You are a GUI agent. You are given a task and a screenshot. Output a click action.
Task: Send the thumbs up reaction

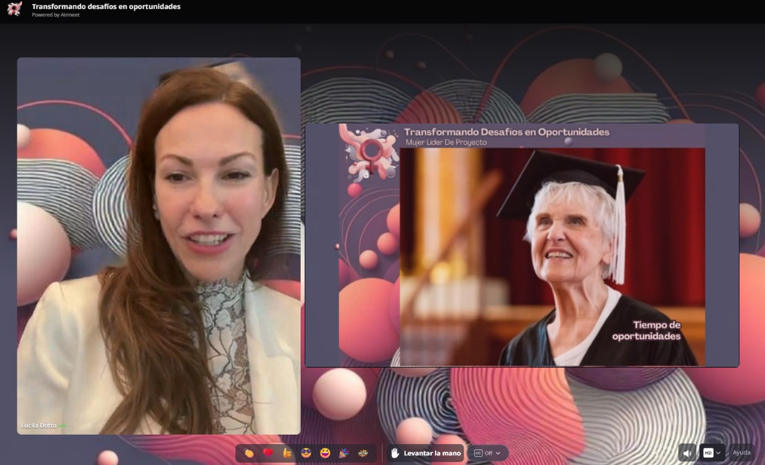287,453
